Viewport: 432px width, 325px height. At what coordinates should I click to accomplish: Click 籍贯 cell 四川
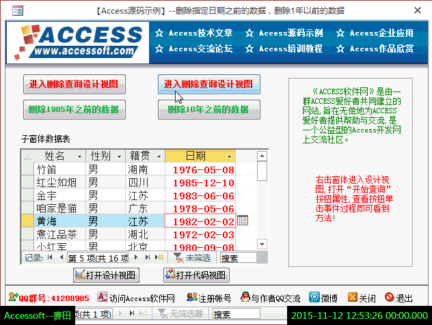[145, 182]
